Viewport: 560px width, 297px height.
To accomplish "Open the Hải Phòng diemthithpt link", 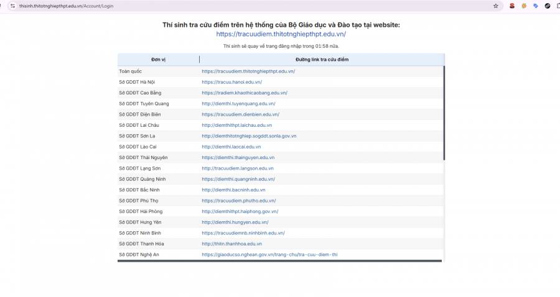I will coord(240,211).
